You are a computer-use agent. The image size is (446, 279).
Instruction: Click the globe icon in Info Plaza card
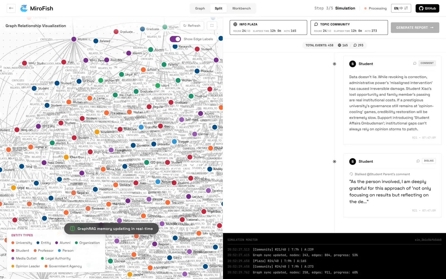click(x=235, y=24)
